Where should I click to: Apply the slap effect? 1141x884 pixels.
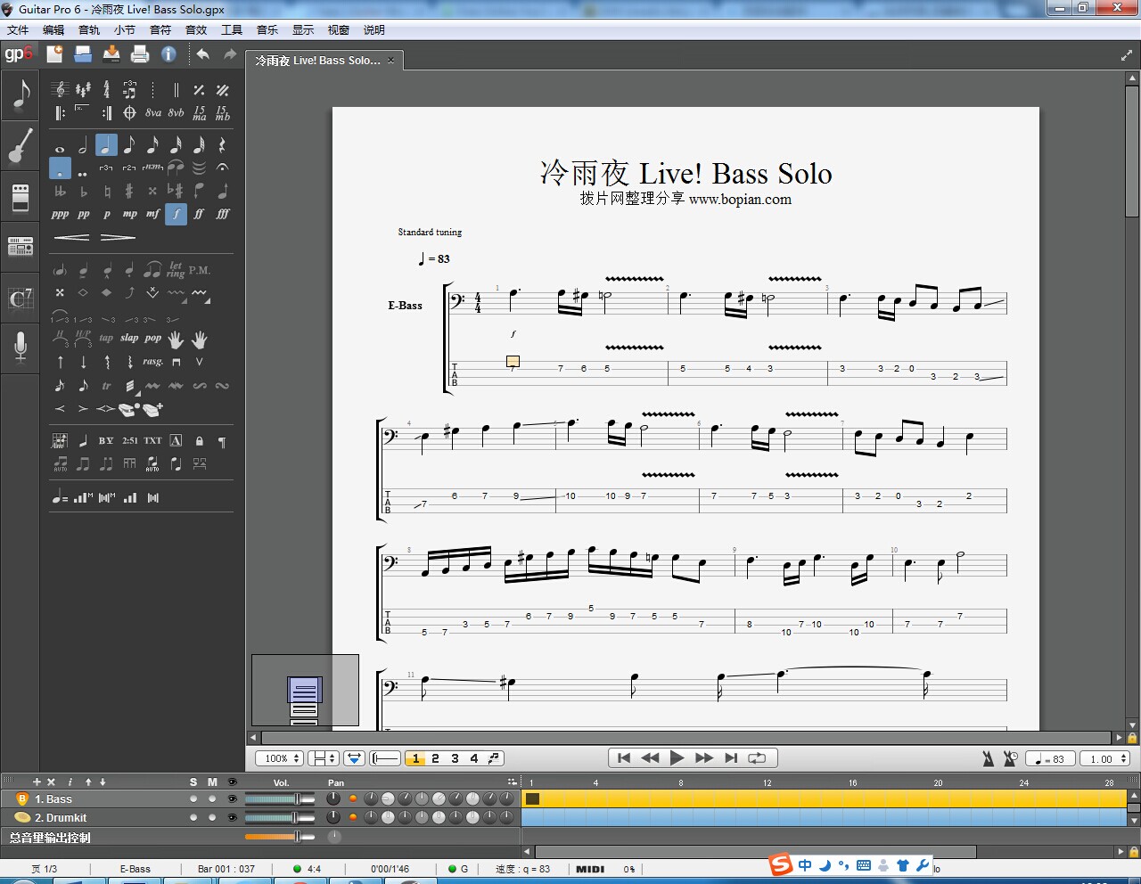click(x=129, y=339)
